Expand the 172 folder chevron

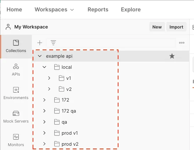pyautogui.click(x=44, y=100)
